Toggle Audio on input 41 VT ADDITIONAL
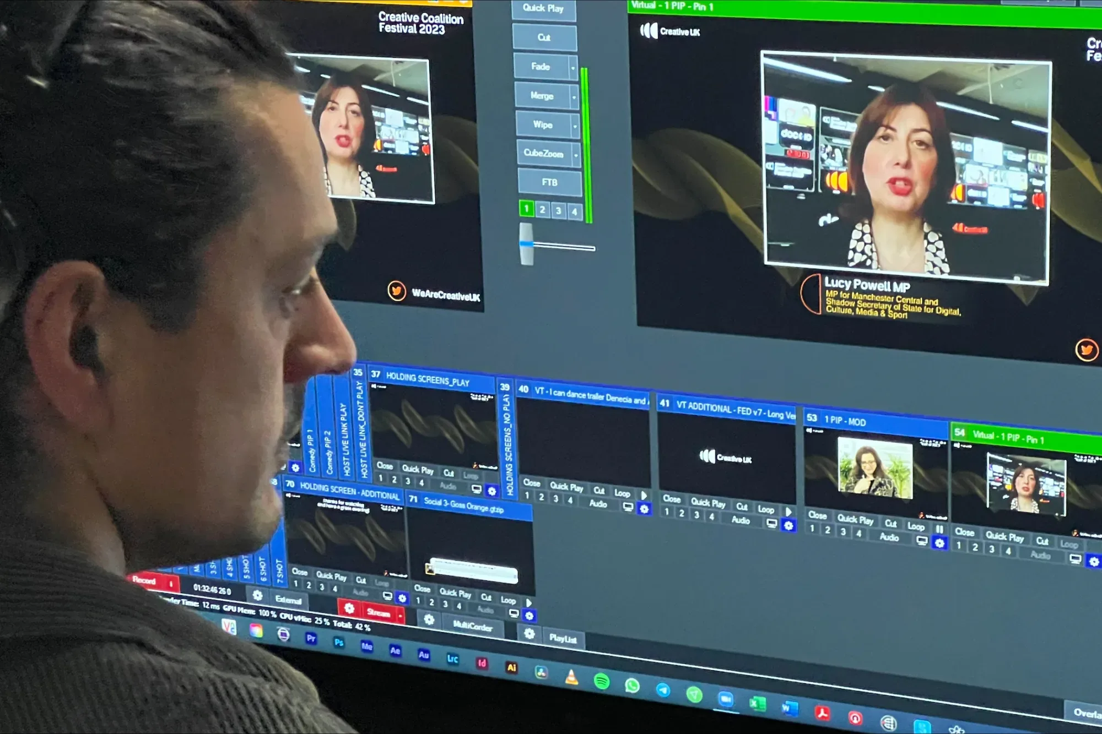 (x=741, y=520)
